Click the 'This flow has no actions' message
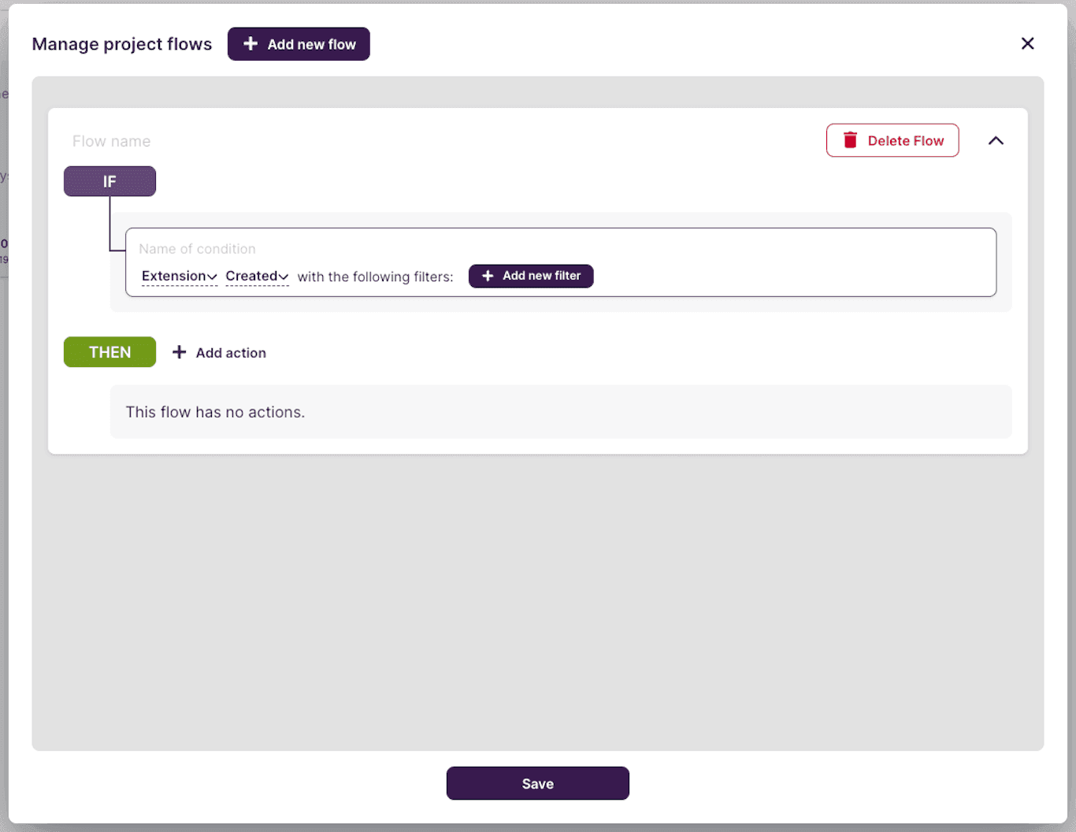 click(215, 412)
